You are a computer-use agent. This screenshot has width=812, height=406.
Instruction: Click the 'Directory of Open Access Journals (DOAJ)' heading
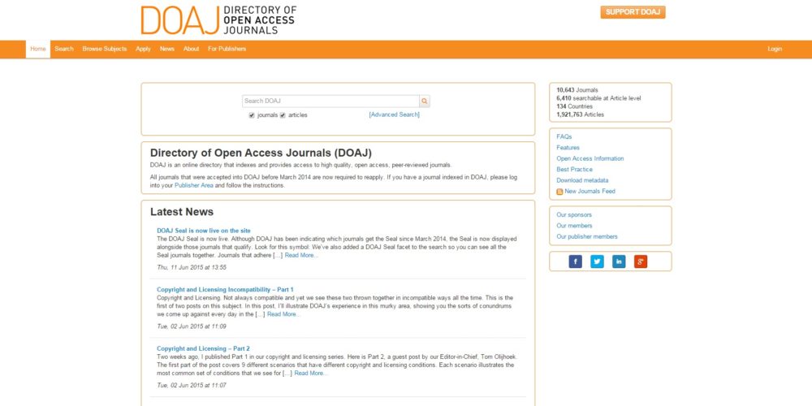(261, 153)
